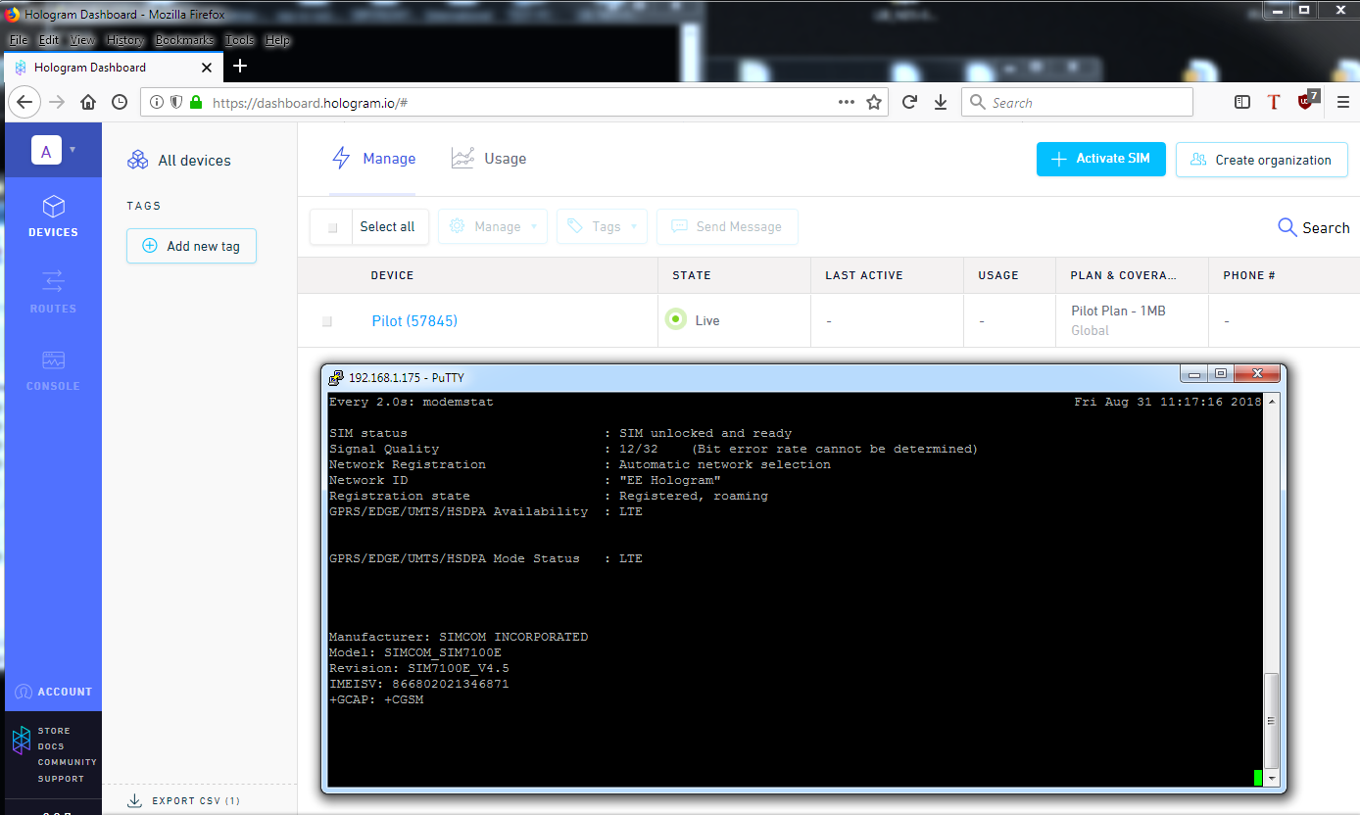Open the Firefox hamburger menu
1360x815 pixels.
coord(1343,102)
